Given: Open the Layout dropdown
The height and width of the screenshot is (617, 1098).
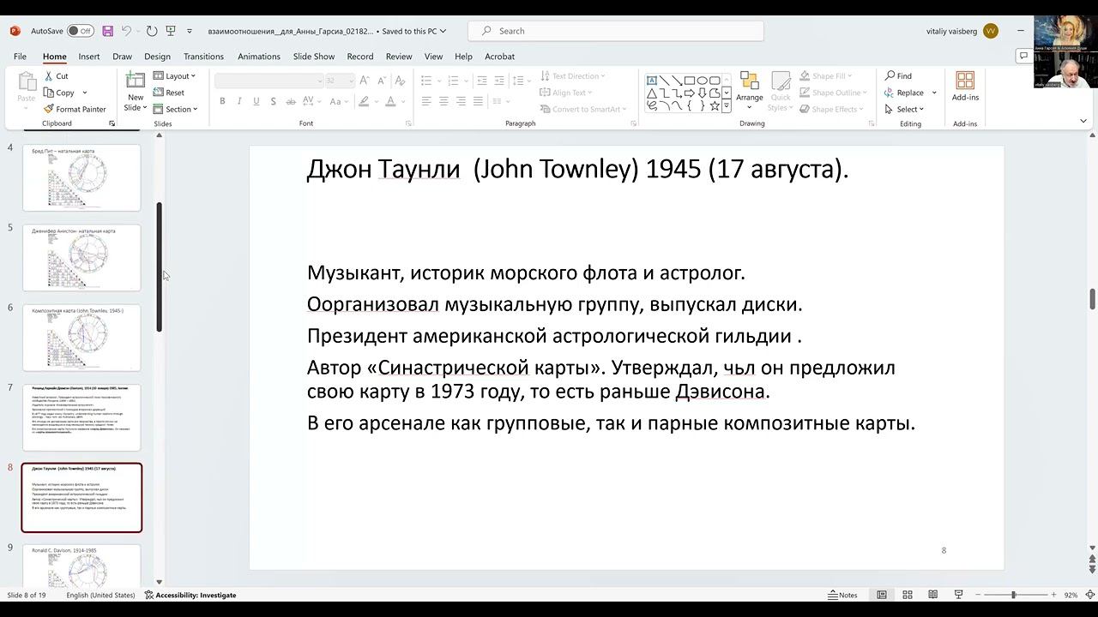Looking at the screenshot, I should pos(174,76).
